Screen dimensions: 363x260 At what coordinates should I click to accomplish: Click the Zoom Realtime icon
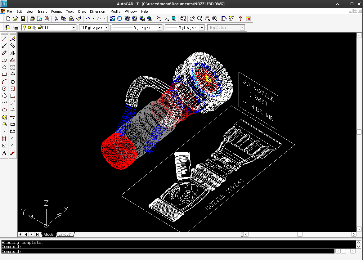(199, 19)
